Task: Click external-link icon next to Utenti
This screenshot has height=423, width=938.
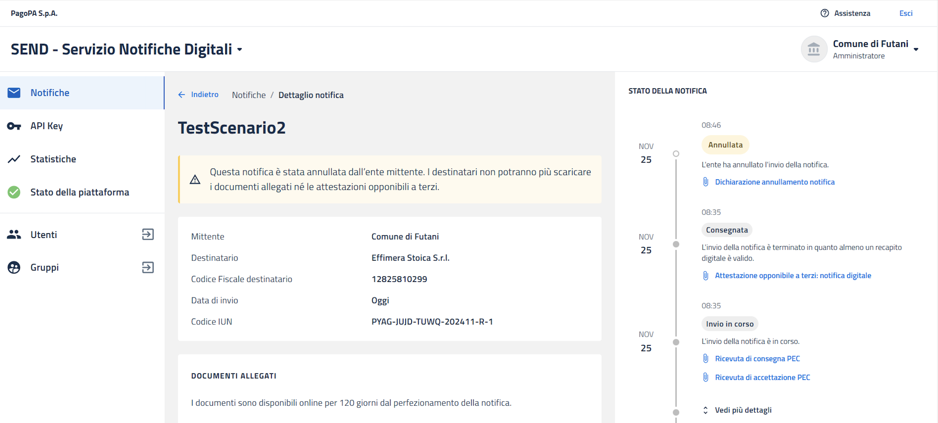Action: [x=148, y=234]
